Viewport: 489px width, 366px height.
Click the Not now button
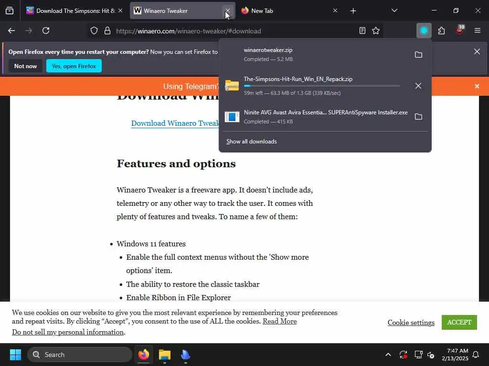25,66
